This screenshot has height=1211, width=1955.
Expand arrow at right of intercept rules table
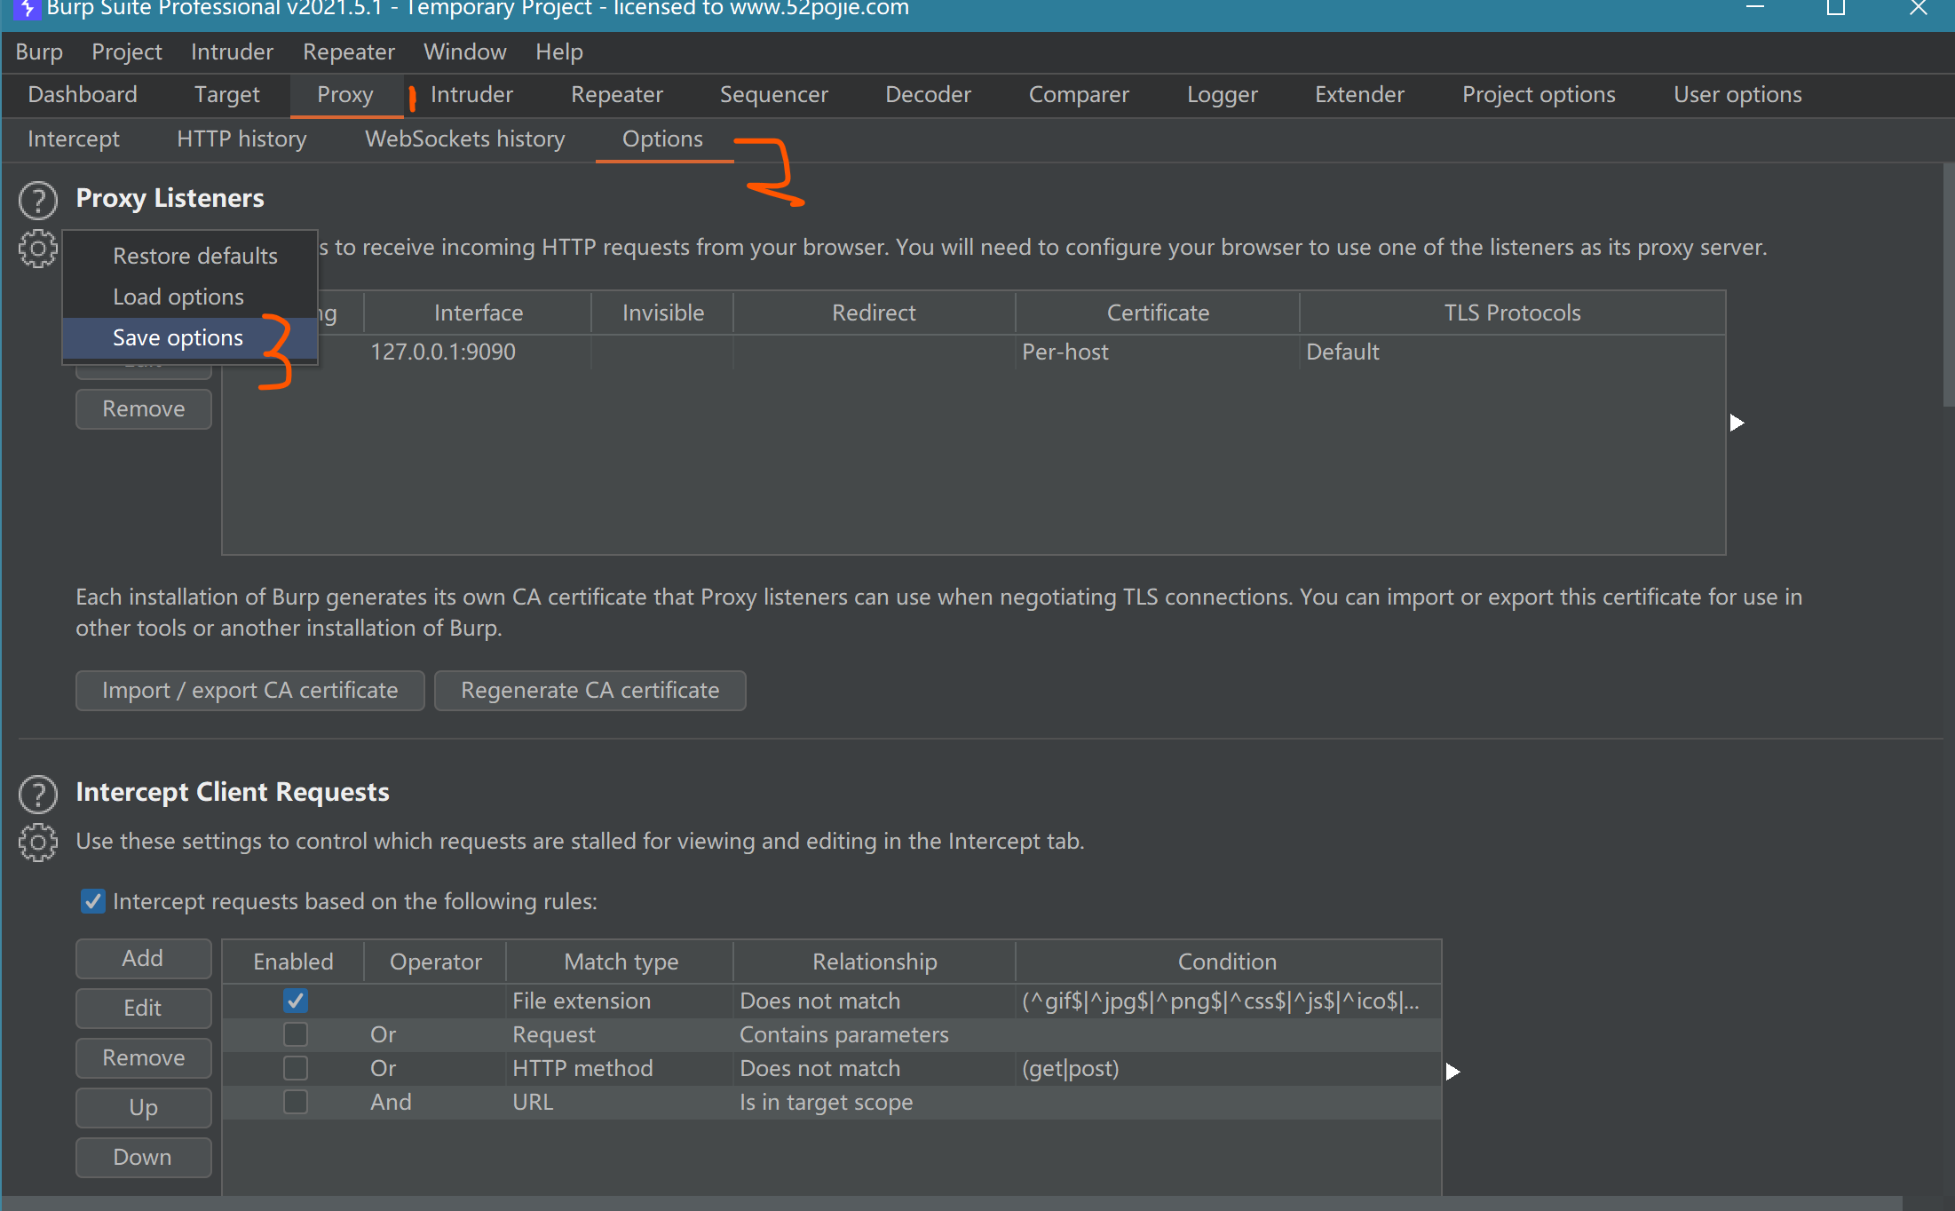point(1452,1072)
